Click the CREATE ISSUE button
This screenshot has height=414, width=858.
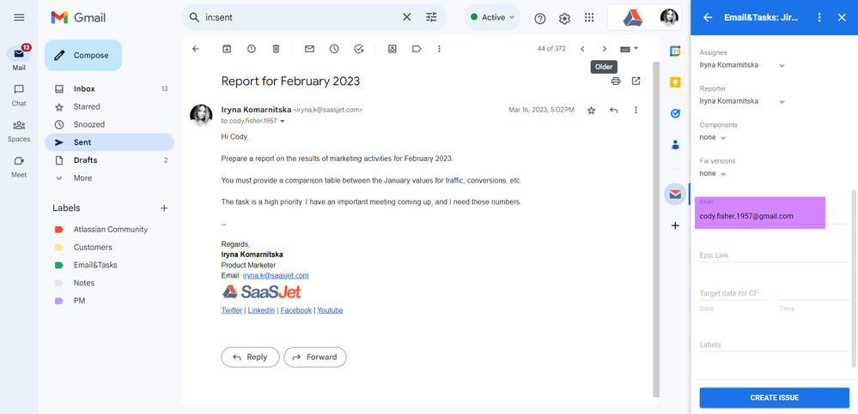(775, 398)
